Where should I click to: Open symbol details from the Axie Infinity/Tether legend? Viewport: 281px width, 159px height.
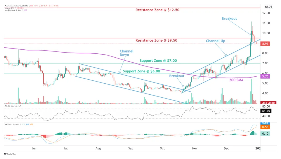[x=11, y=6]
